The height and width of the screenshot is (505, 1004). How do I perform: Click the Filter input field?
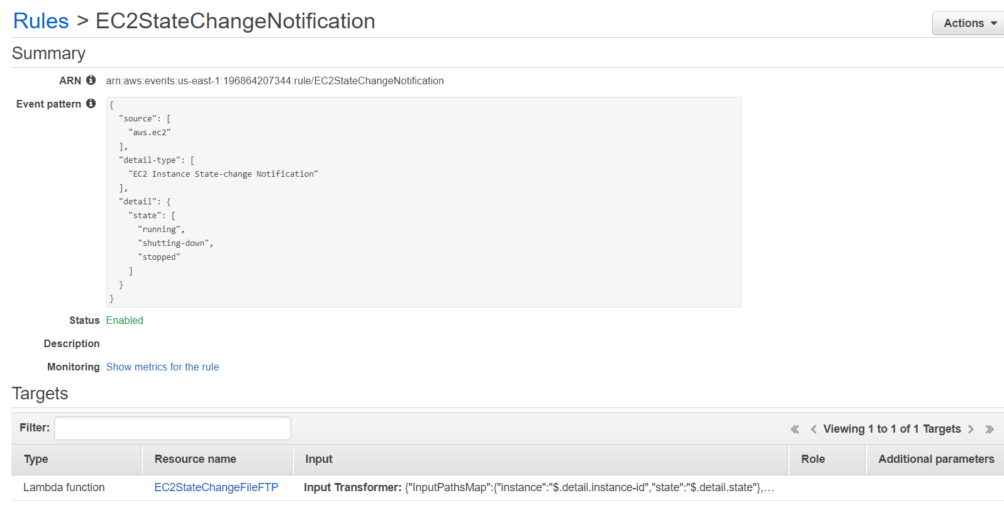(172, 428)
